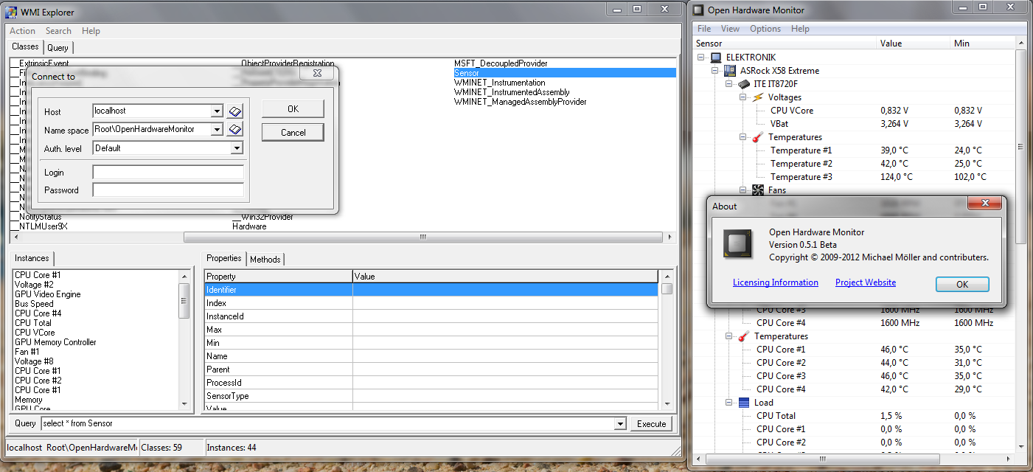
Task: Click the blue Load icon in sensor tree
Action: click(x=743, y=403)
